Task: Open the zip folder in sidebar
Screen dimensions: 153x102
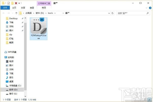Action: [x=11, y=34]
